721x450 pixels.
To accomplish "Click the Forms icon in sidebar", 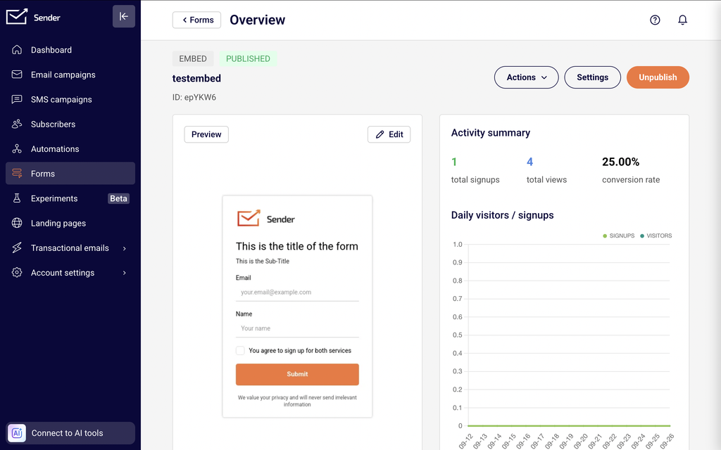I will tap(17, 174).
